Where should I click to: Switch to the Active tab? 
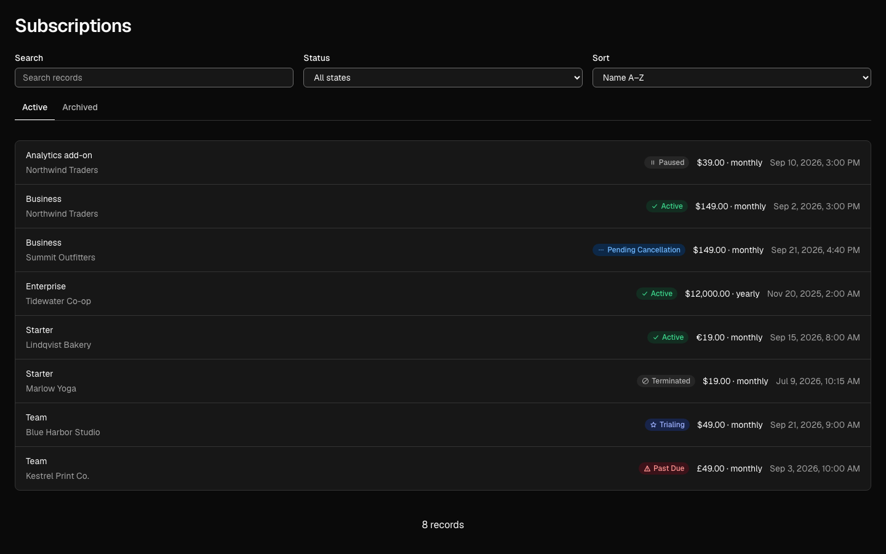click(34, 107)
